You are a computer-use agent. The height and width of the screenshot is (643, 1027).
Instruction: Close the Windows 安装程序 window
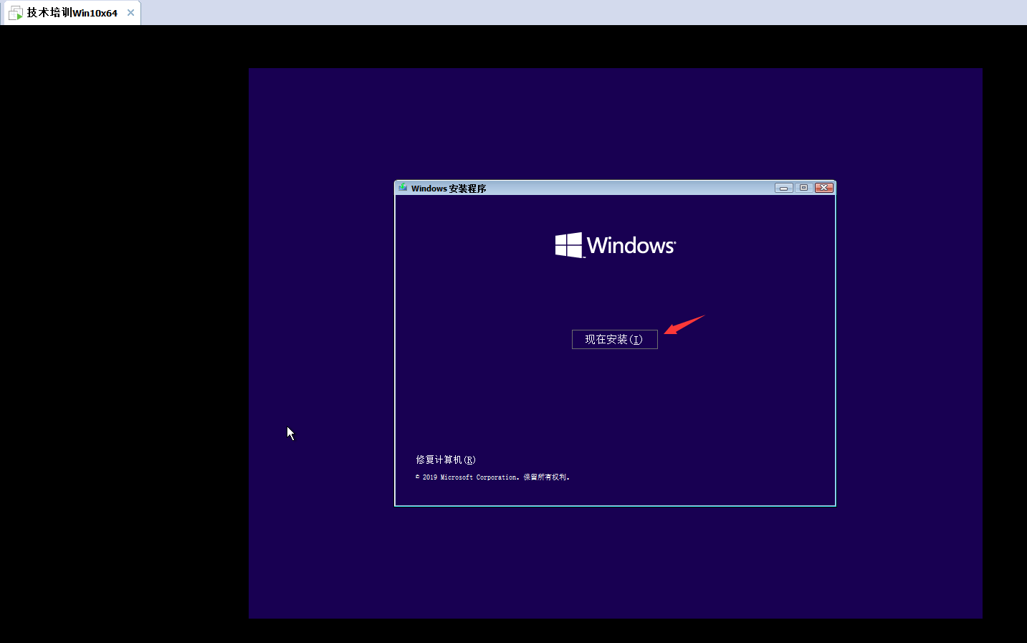point(824,188)
